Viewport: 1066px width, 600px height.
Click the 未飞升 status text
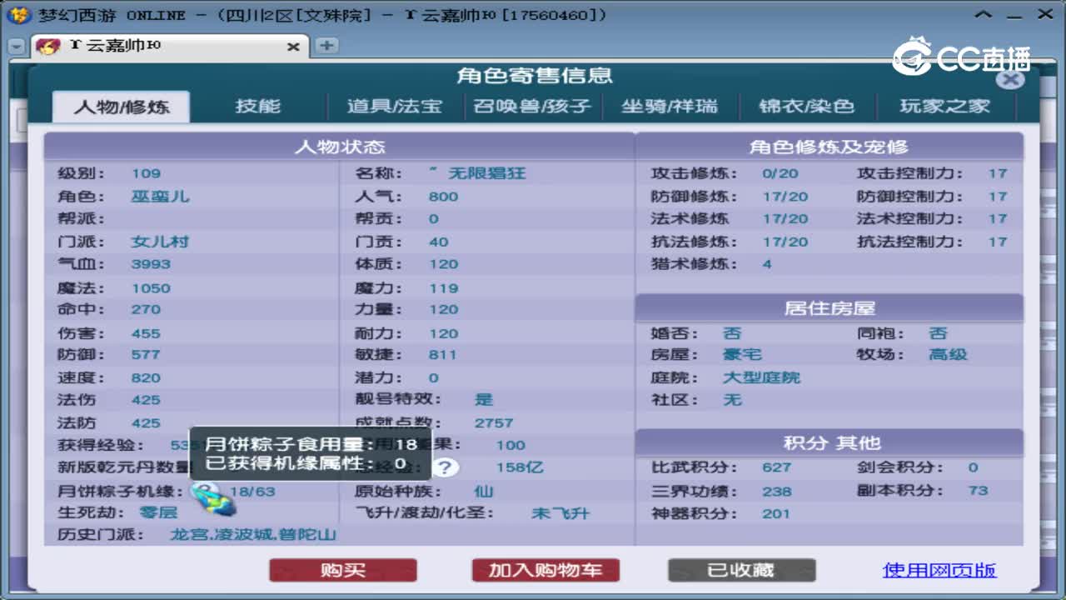560,513
